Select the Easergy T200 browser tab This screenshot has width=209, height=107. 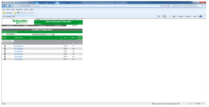(x=18, y=16)
